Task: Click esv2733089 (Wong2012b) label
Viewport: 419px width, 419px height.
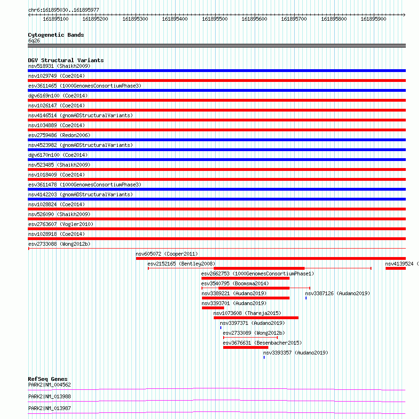Action: 254,333
